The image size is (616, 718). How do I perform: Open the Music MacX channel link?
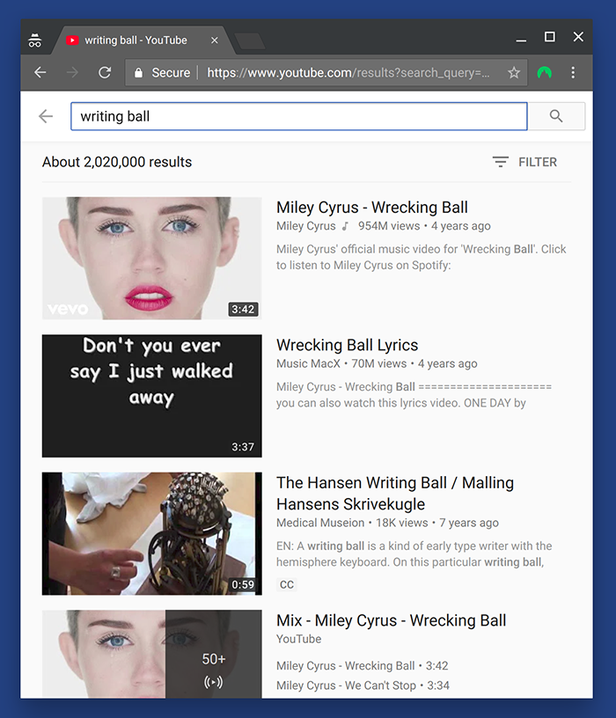point(308,363)
